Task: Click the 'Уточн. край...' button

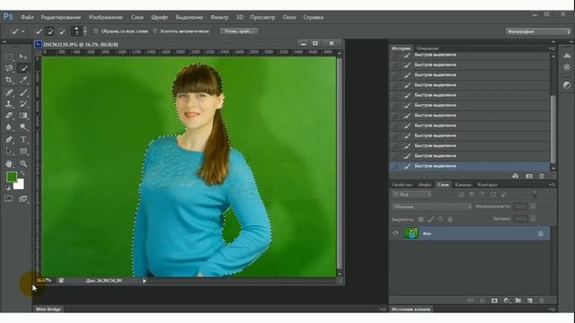Action: [239, 31]
